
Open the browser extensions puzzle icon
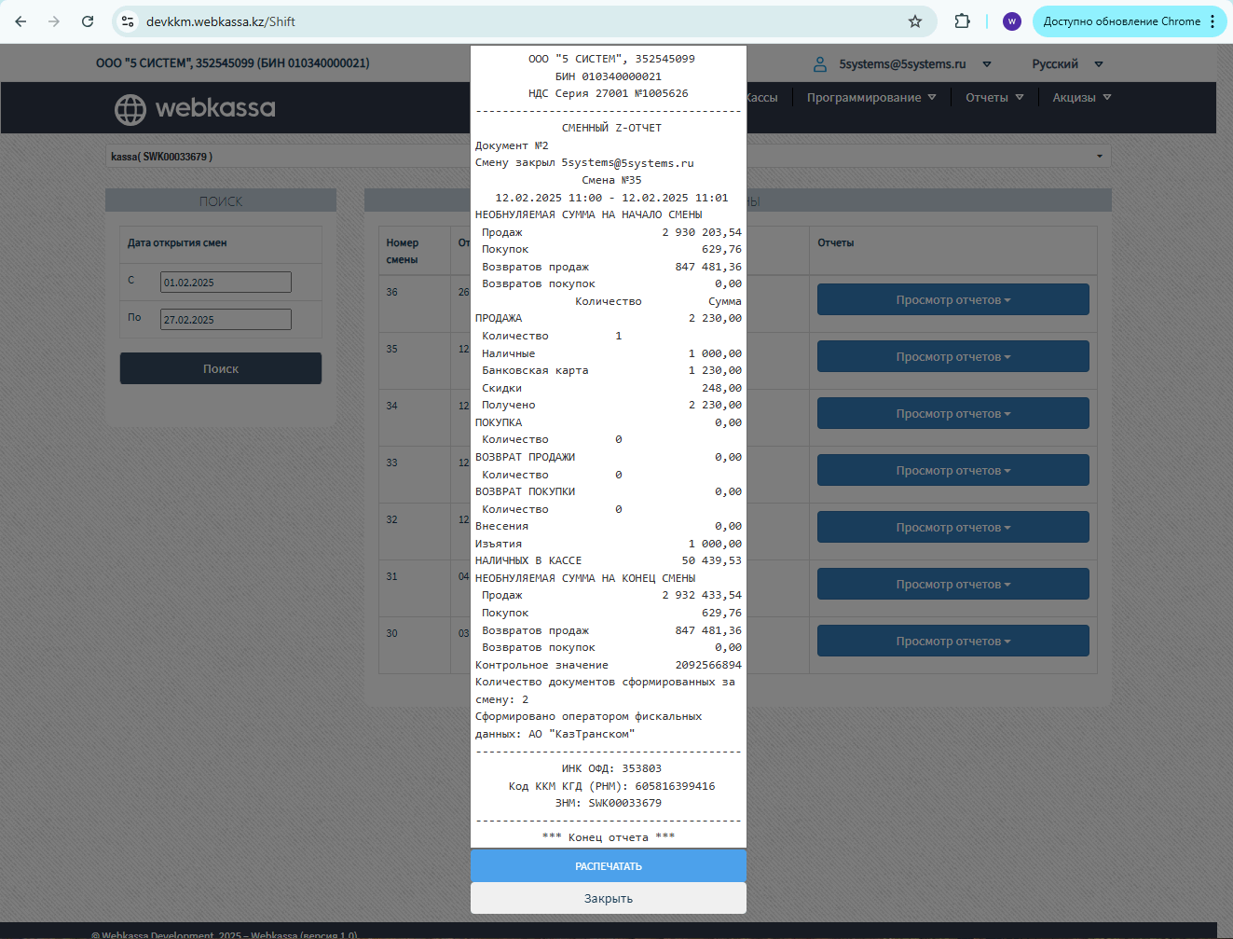coord(962,21)
